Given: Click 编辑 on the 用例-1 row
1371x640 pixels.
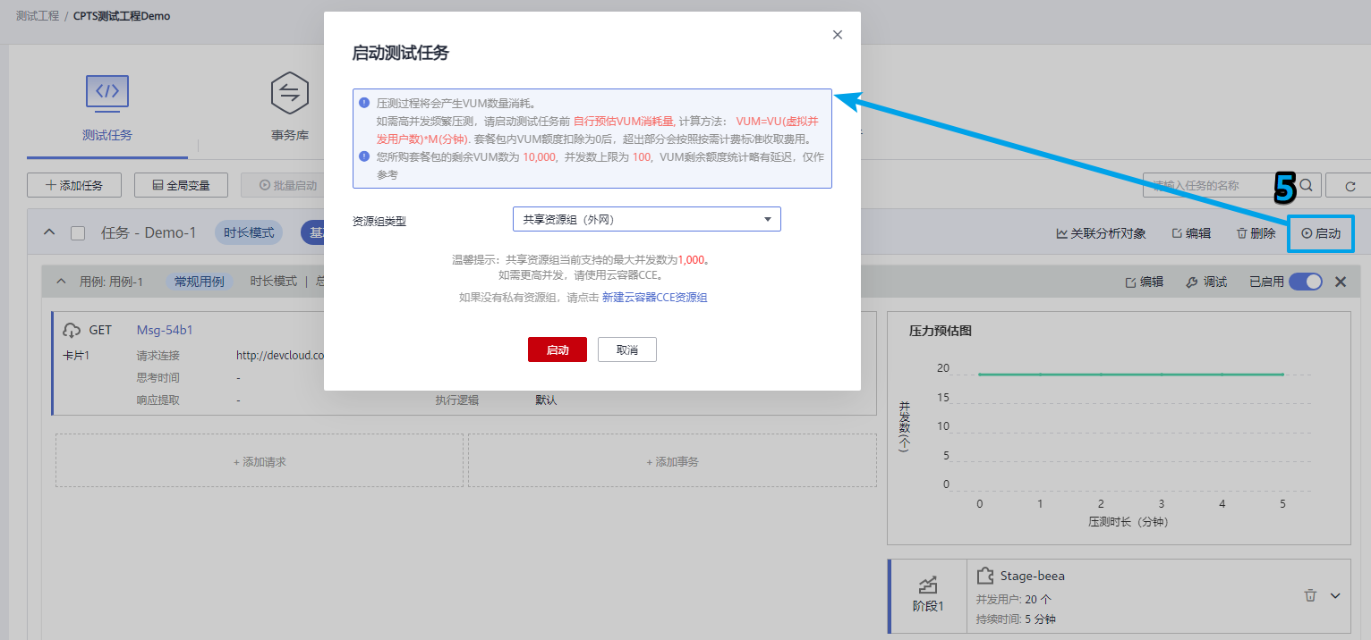Looking at the screenshot, I should (x=1144, y=282).
